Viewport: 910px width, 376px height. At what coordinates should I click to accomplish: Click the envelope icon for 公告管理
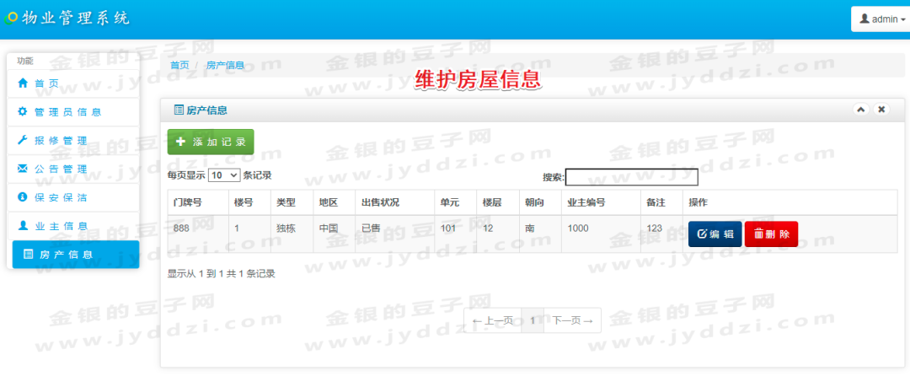(23, 169)
